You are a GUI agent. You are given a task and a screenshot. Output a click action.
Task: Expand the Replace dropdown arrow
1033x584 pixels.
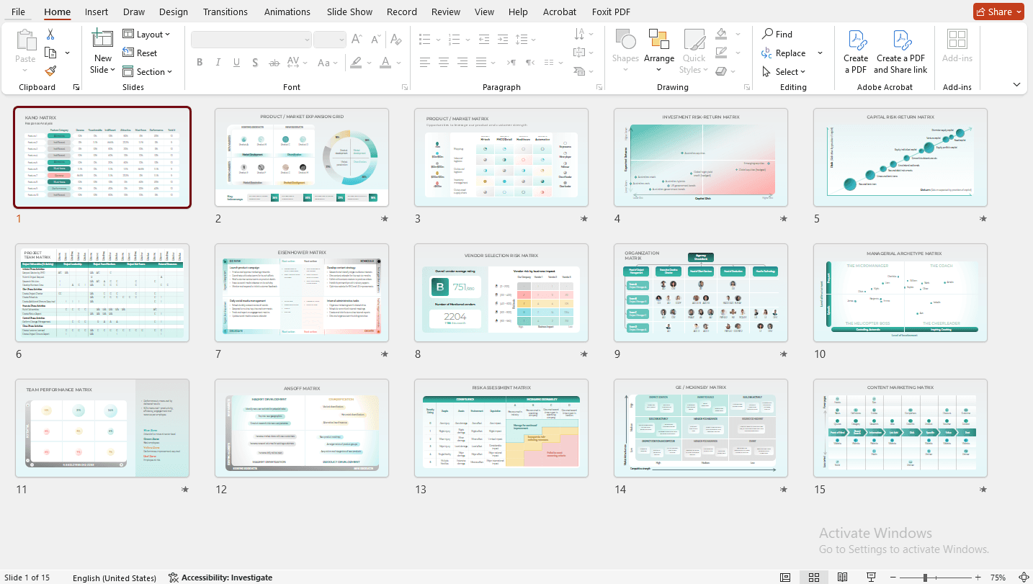tap(820, 53)
